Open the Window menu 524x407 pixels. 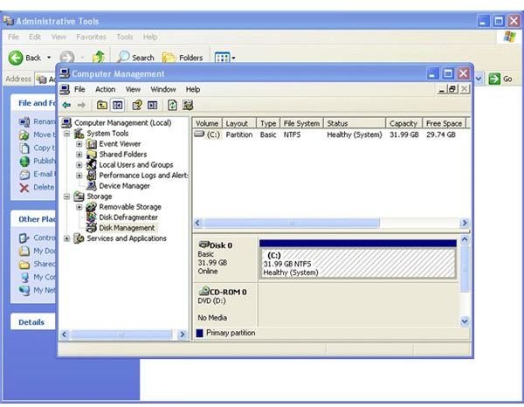(x=163, y=89)
